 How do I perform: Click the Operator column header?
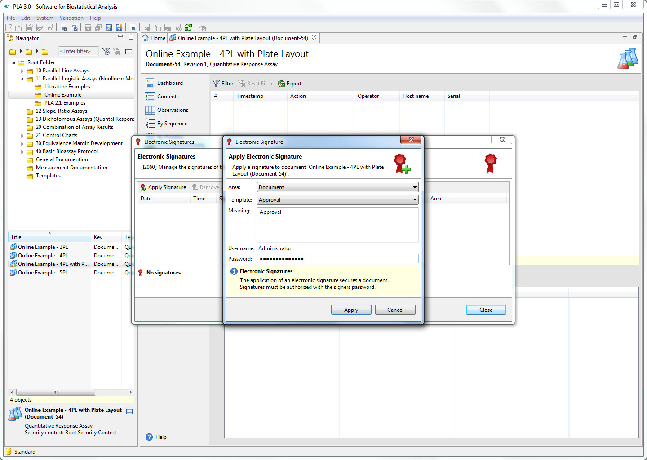pyautogui.click(x=377, y=96)
